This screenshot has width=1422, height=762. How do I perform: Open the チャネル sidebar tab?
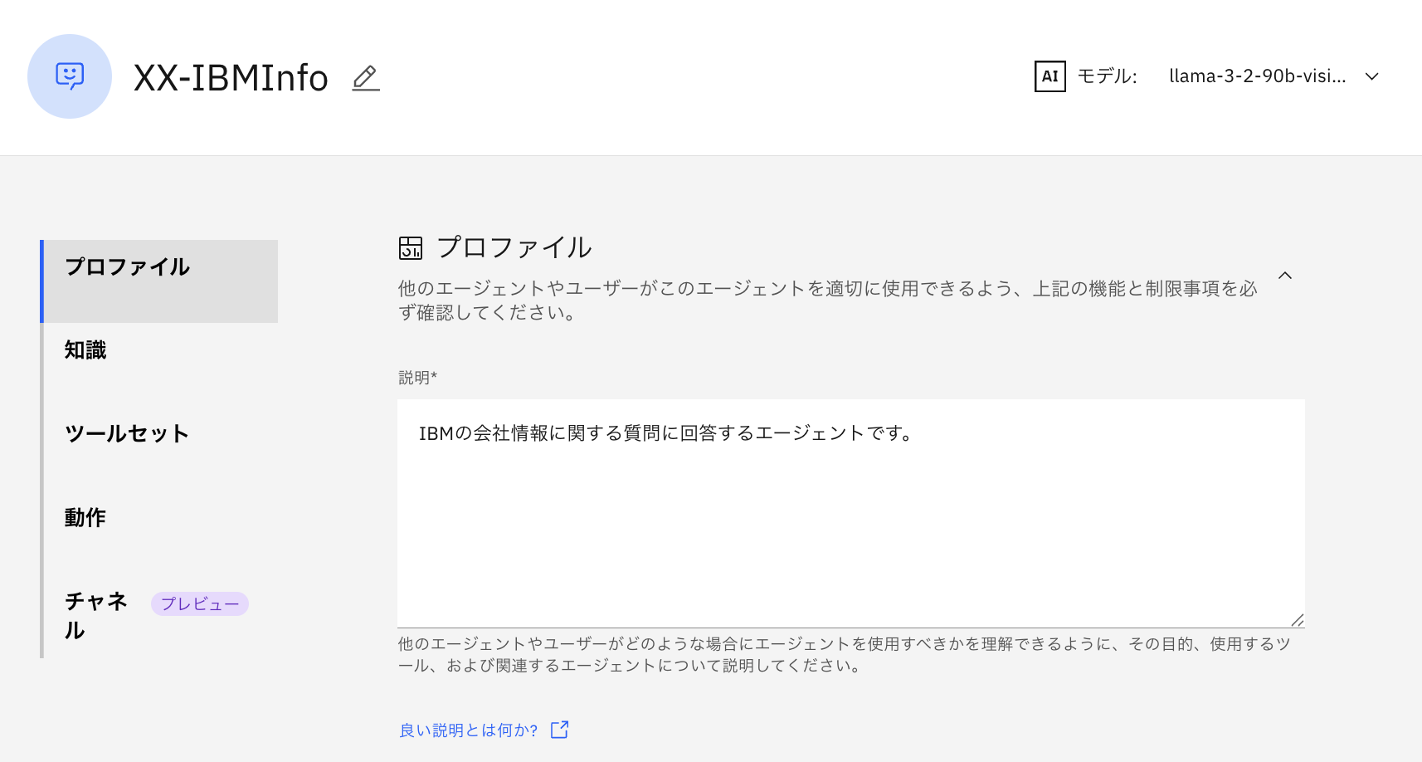click(x=95, y=615)
